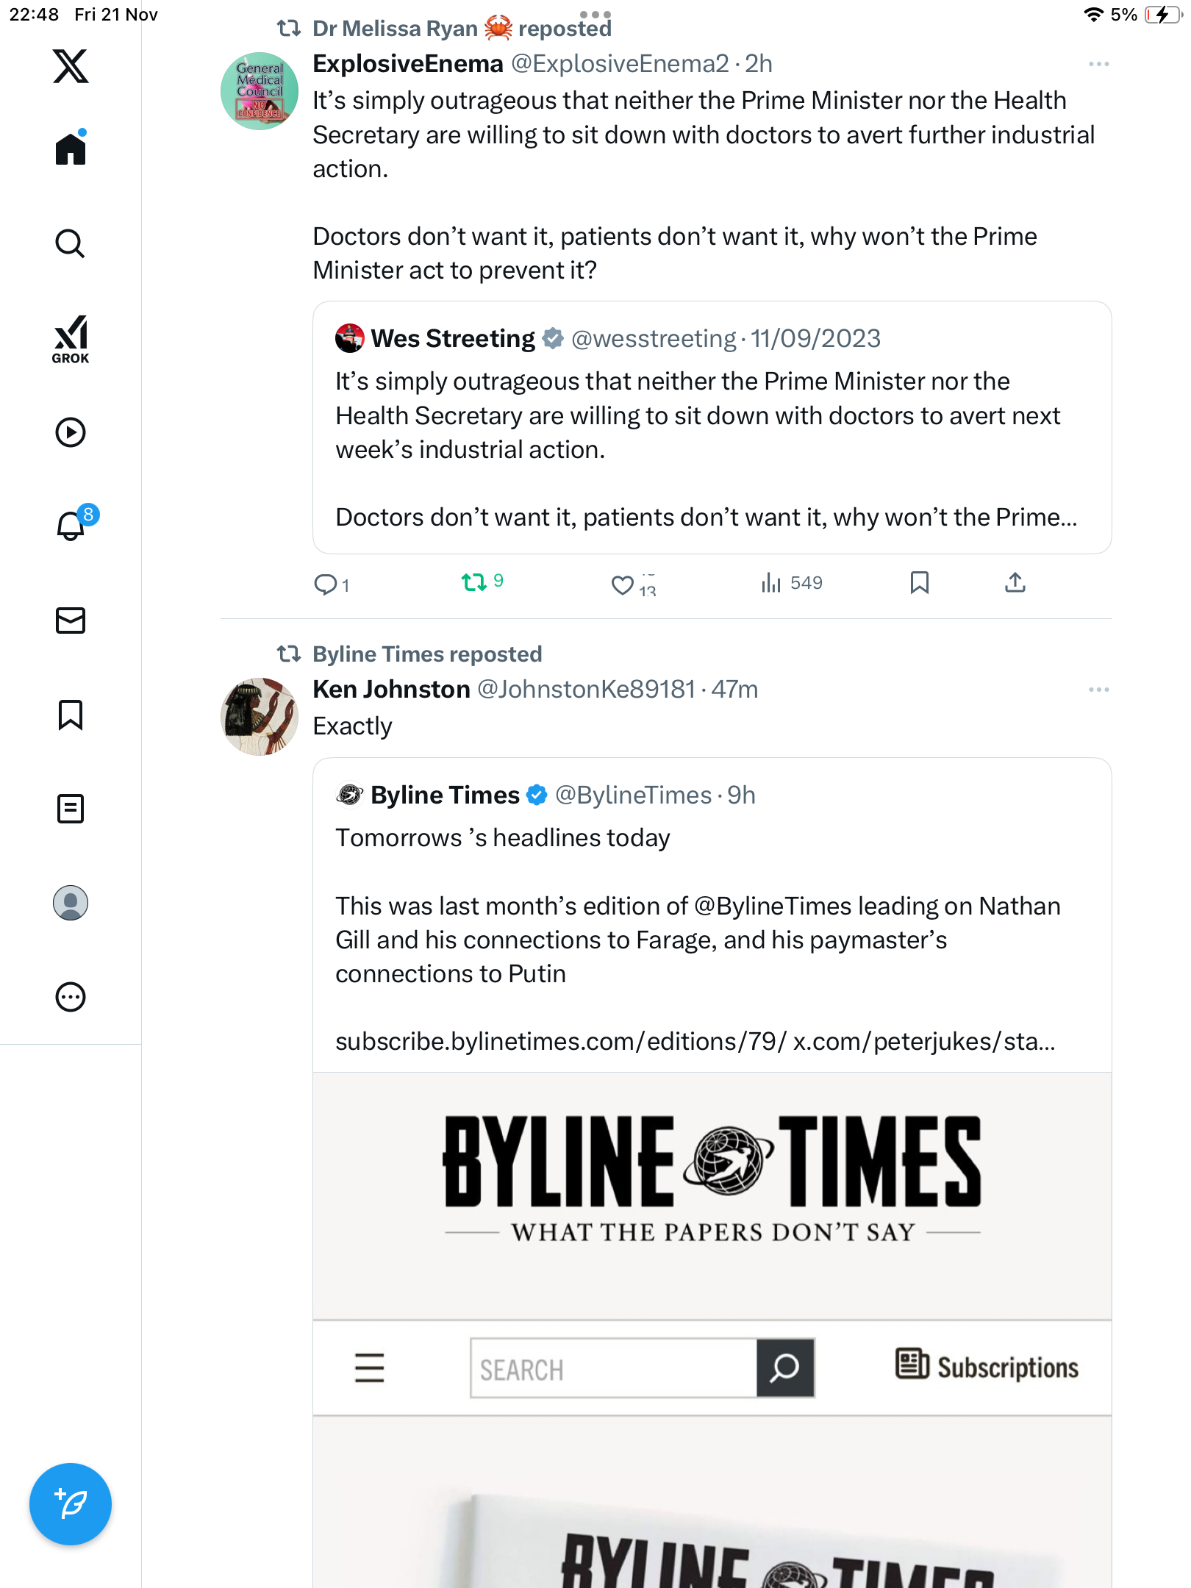This screenshot has width=1191, height=1588.
Task: Open more options on Ken Johnston post
Action: (x=1098, y=690)
